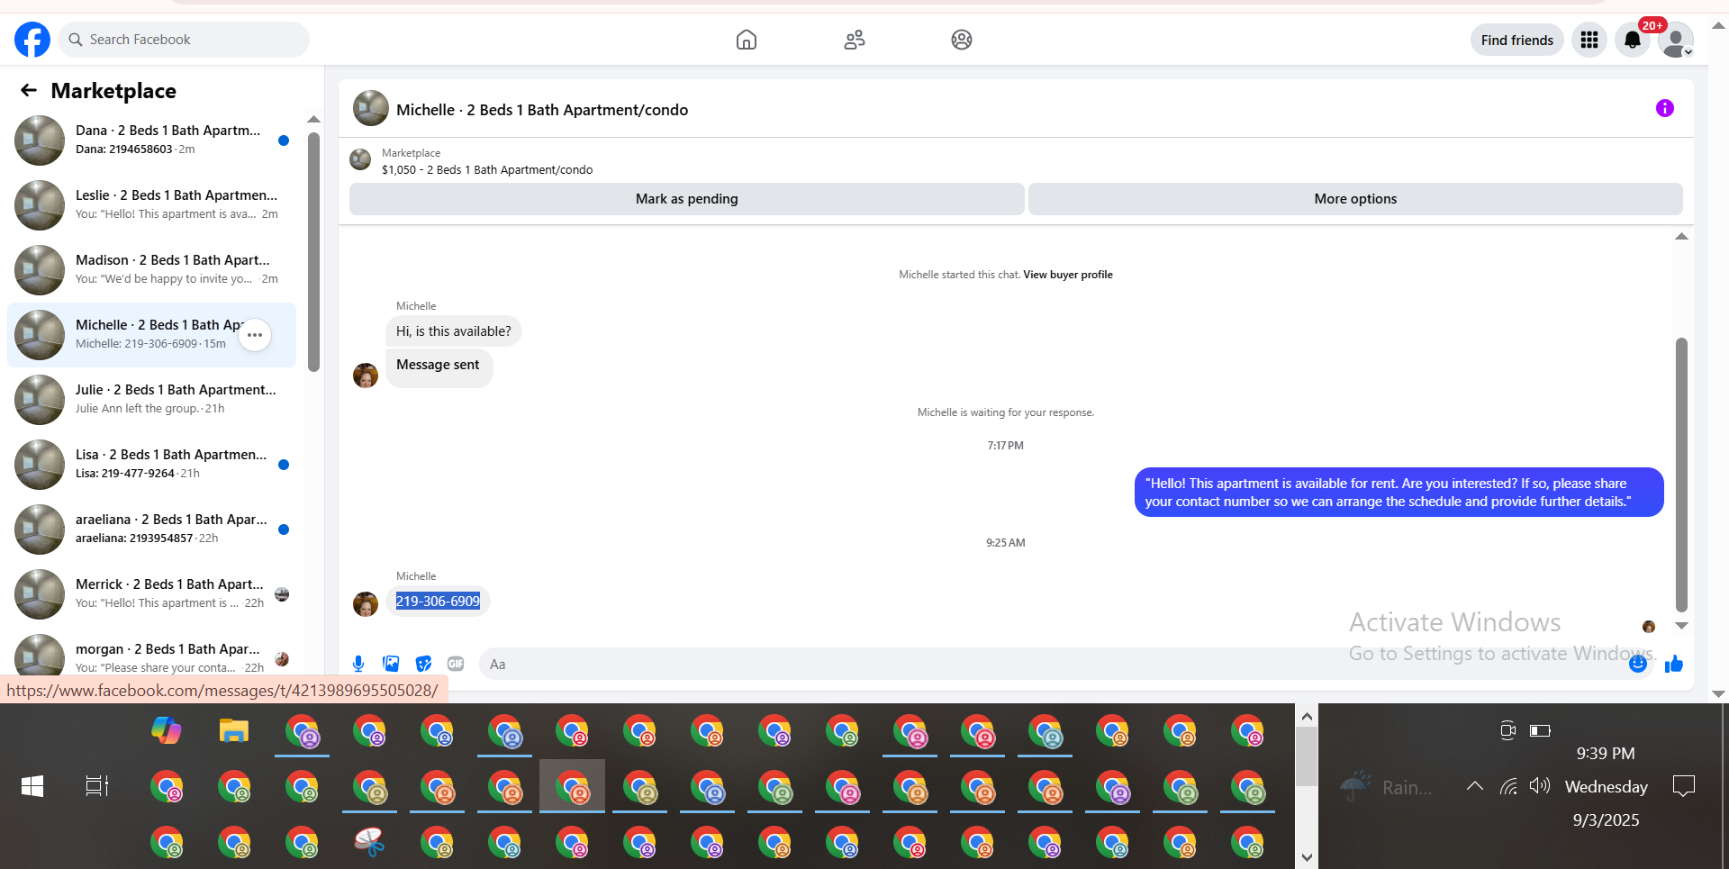Focus the Search Facebook field
Viewport: 1729px width, 869px height.
(184, 40)
